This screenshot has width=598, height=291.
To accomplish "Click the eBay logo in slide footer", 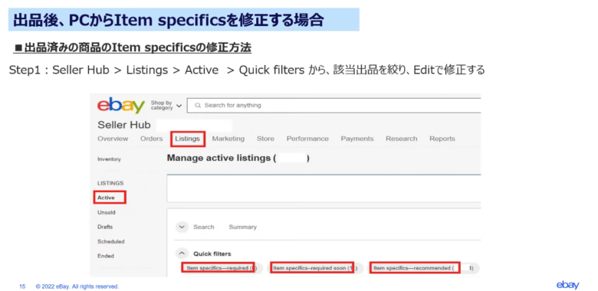I will (567, 285).
